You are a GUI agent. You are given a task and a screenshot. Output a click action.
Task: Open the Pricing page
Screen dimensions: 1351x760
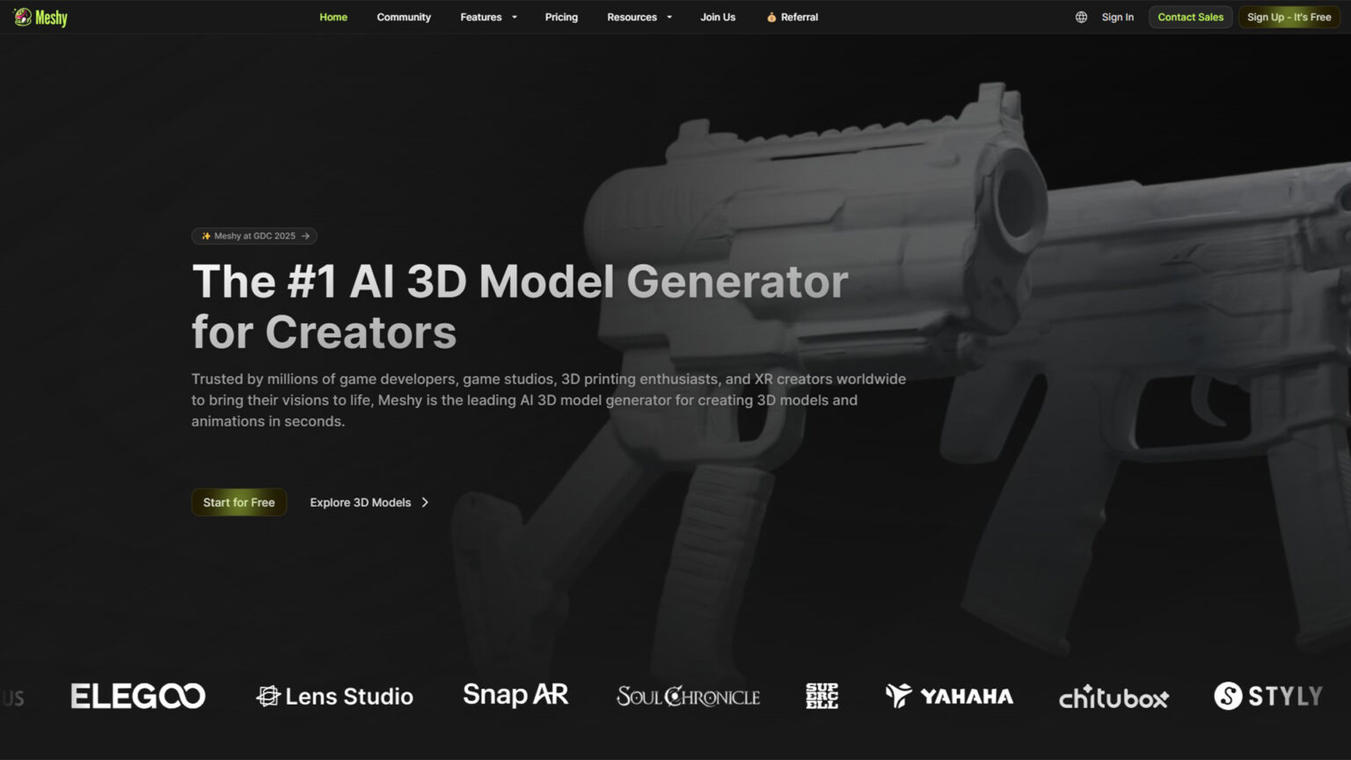(x=561, y=17)
